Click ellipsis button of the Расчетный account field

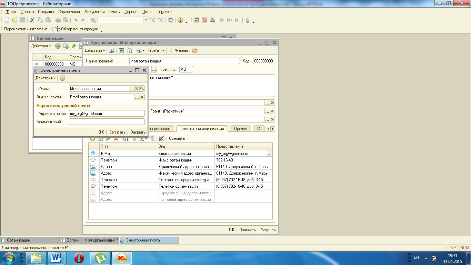click(x=267, y=111)
